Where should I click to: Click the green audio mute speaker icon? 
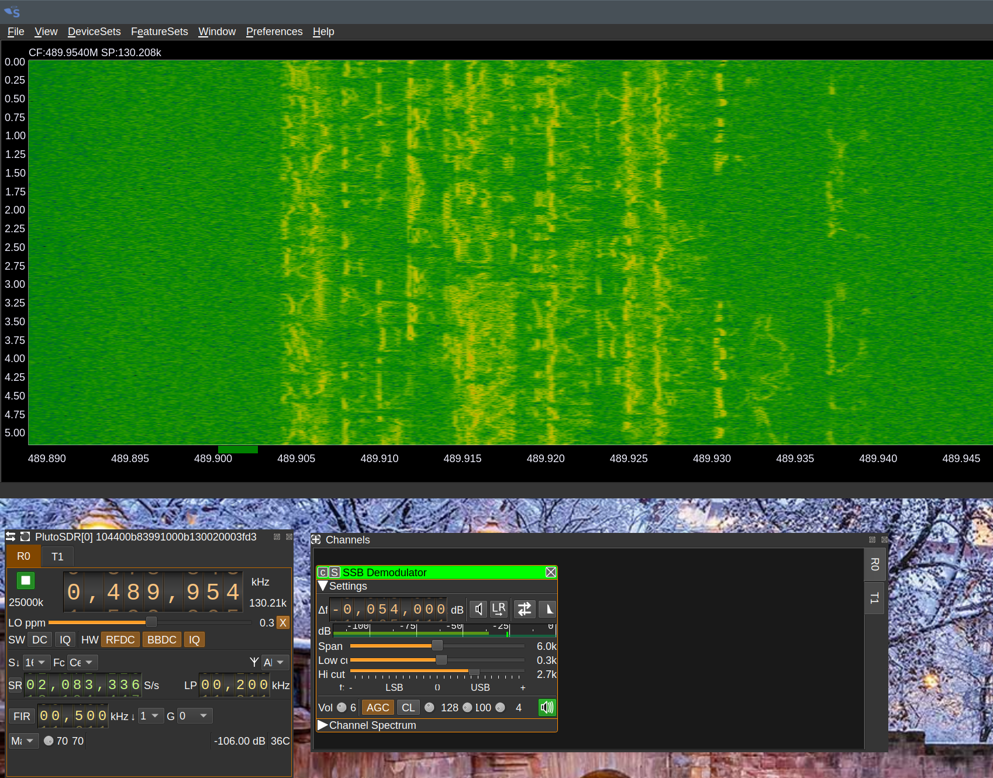[547, 708]
